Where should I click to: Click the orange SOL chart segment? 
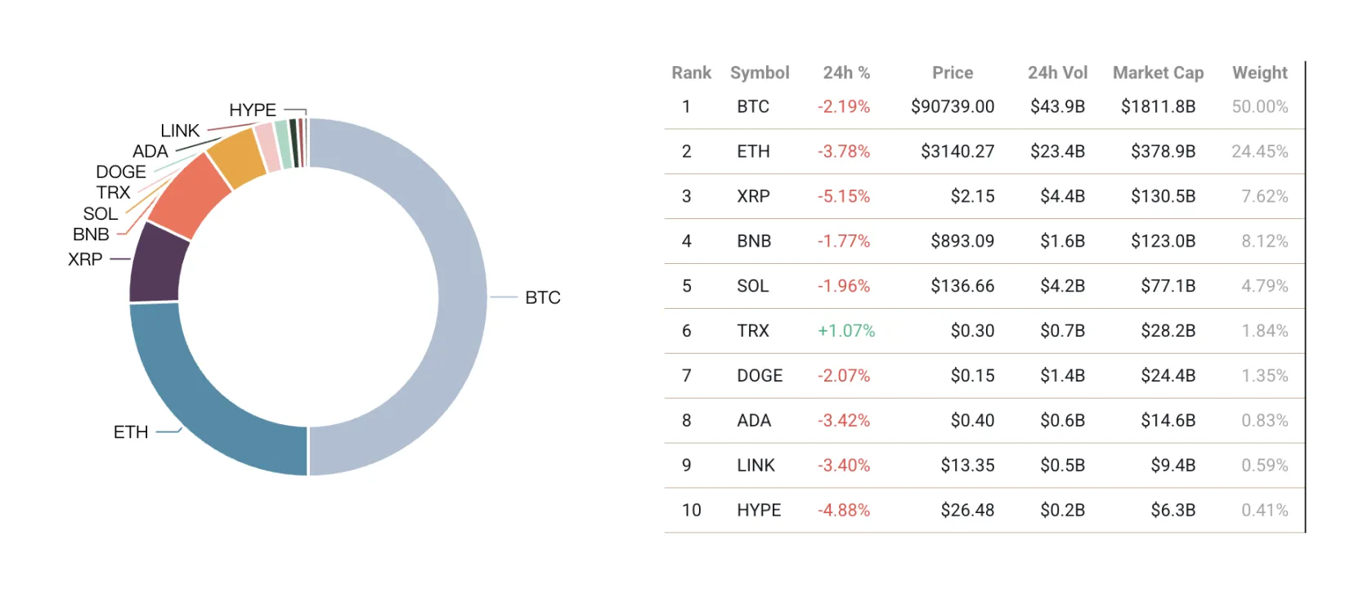236,157
